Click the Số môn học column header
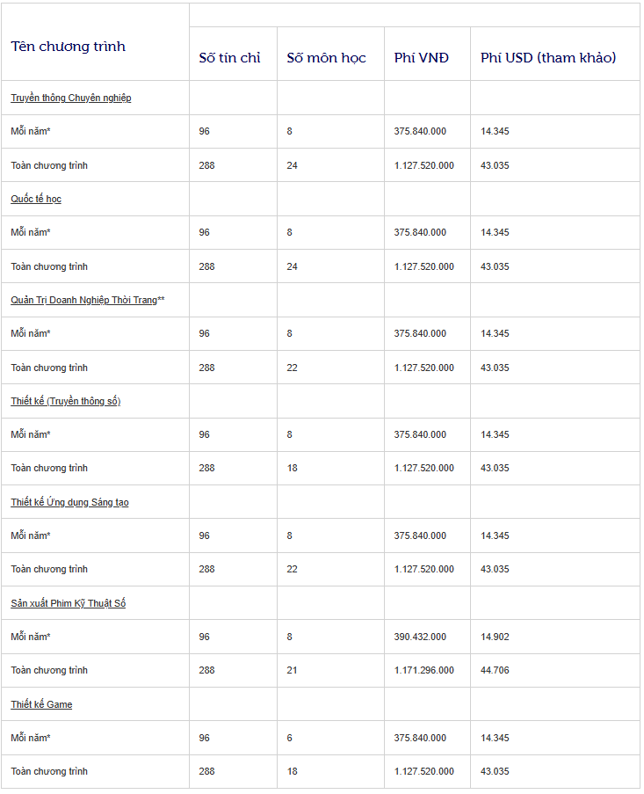Image resolution: width=644 pixels, height=794 pixels. [326, 58]
